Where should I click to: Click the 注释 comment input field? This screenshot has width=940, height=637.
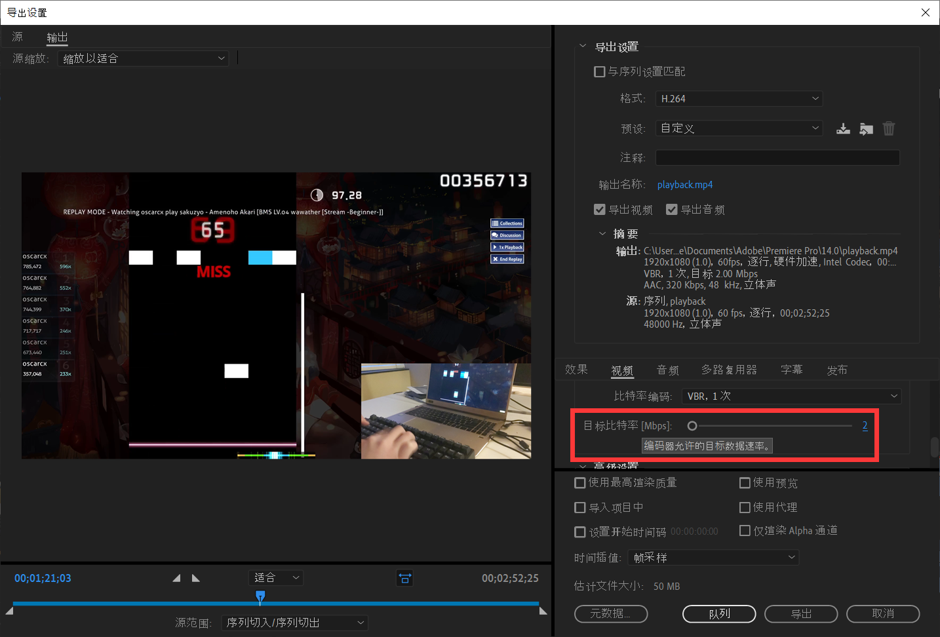(777, 158)
